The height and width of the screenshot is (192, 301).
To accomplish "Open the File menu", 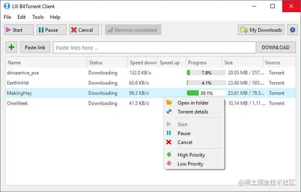I will [7, 17].
